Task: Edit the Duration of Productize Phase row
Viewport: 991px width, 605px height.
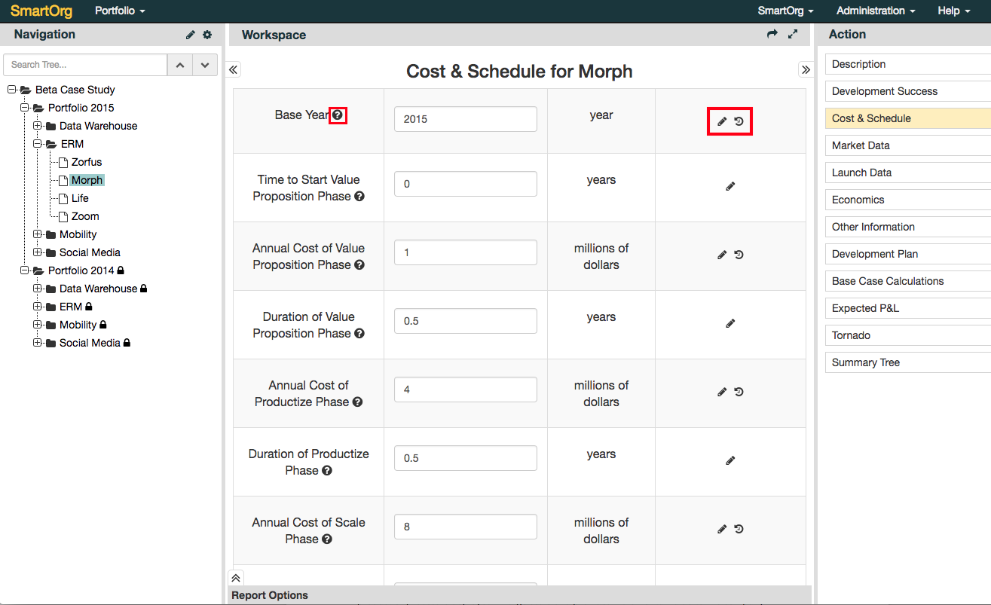Action: pyautogui.click(x=729, y=460)
